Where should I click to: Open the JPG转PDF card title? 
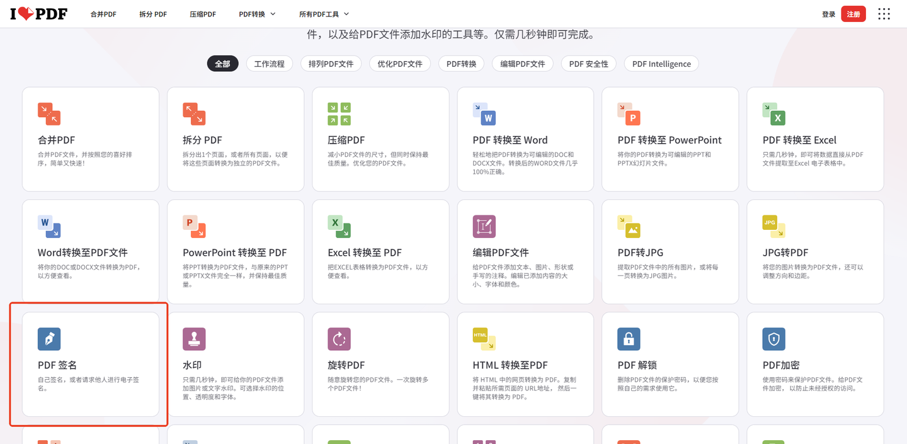tap(785, 253)
